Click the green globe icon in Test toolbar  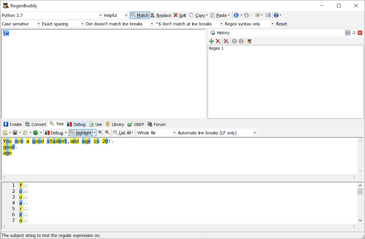click(x=36, y=133)
